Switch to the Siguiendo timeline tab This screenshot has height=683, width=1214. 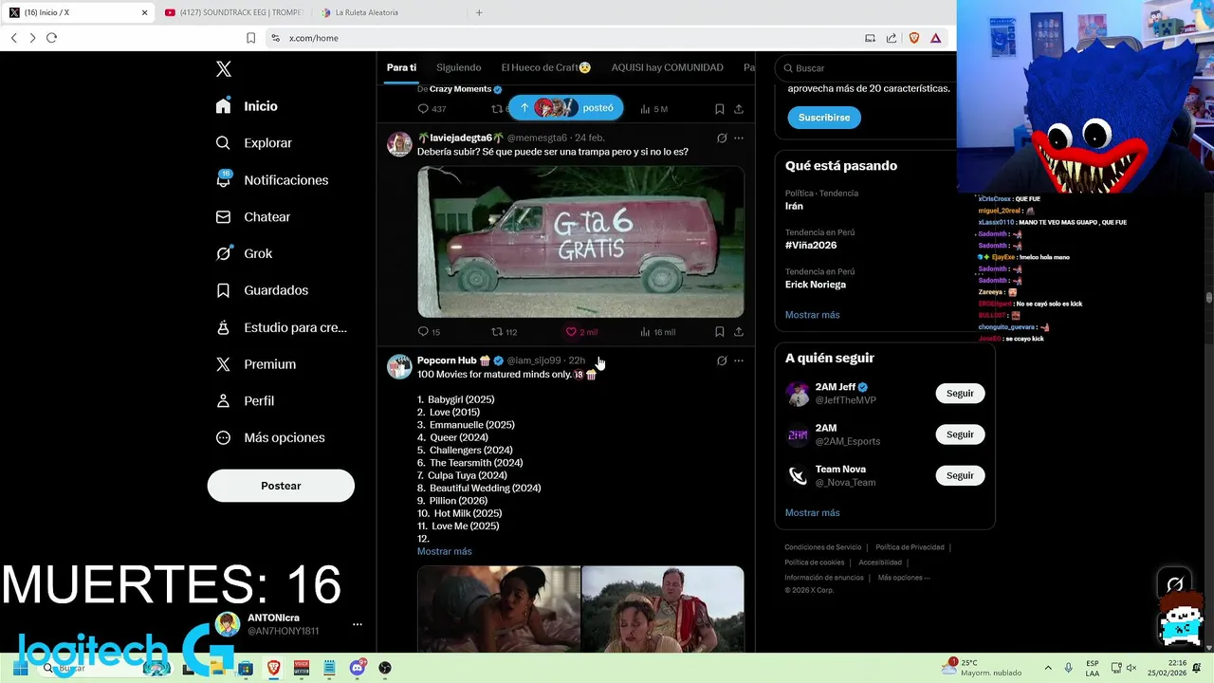tap(459, 67)
